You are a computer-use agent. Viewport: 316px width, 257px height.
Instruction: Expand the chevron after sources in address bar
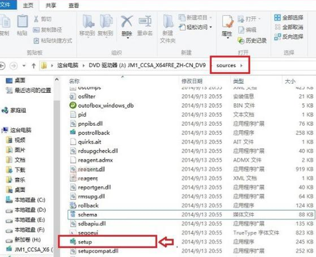[241, 65]
